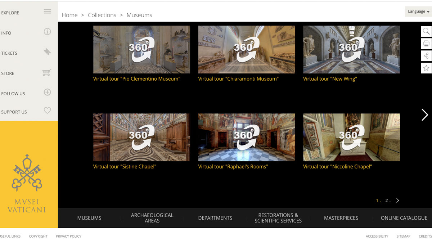The height and width of the screenshot is (243, 432).
Task: Open Virtual tour "Sistine Chapel" link
Action: pos(125,166)
